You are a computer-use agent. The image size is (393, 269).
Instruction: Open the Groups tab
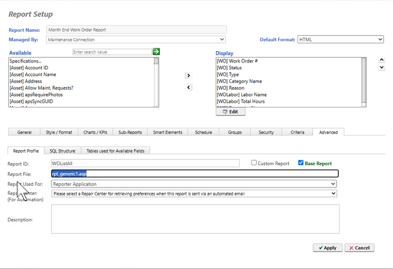pyautogui.click(x=235, y=132)
